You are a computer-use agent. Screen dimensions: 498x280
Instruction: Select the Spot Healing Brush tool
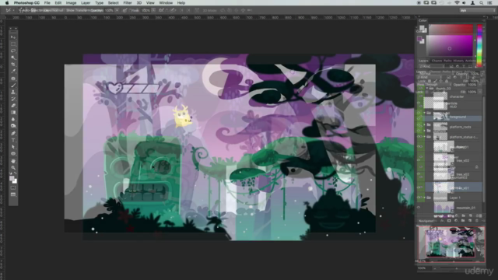(x=13, y=79)
